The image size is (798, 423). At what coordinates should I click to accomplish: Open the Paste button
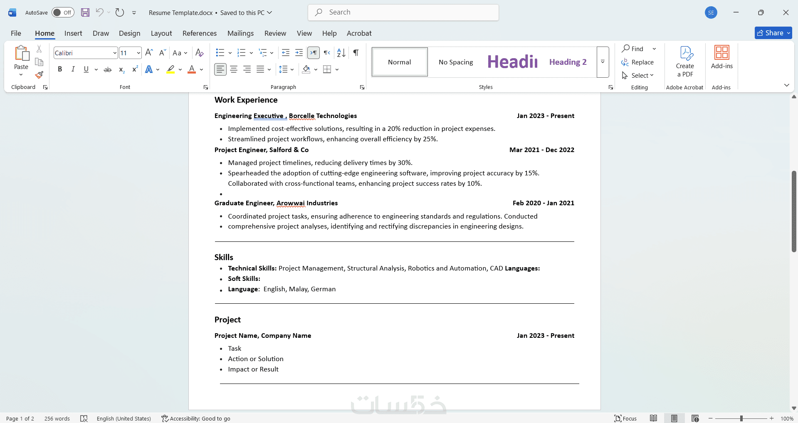(x=21, y=61)
